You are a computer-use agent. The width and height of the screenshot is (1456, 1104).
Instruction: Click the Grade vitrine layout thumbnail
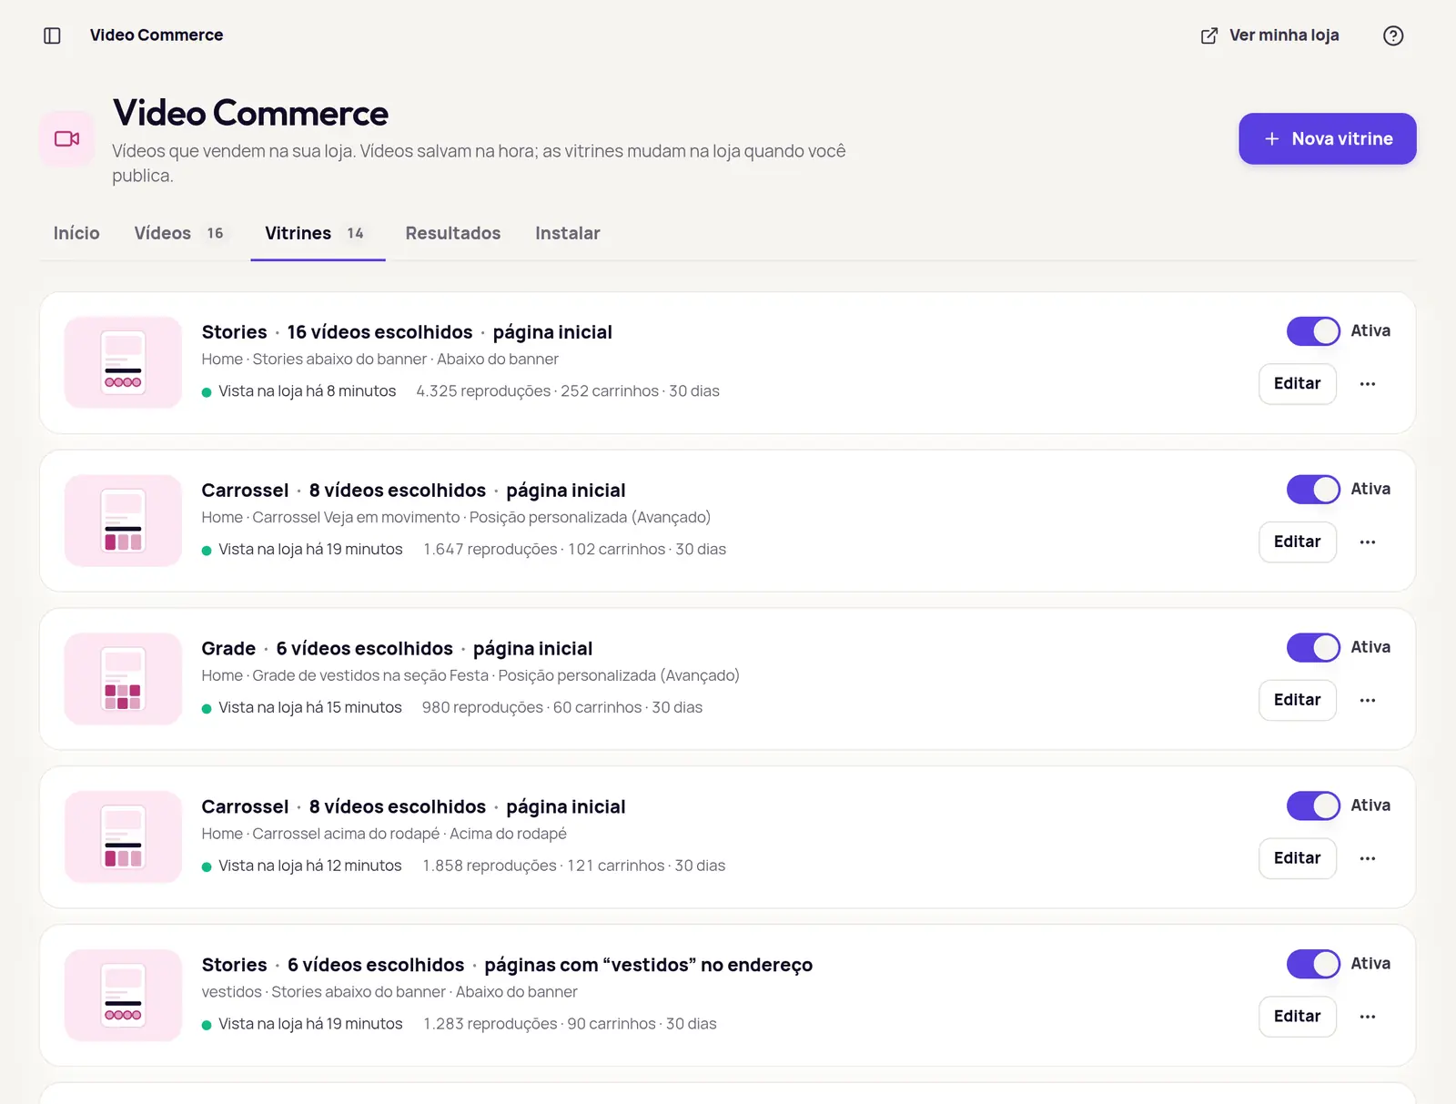pyautogui.click(x=123, y=679)
